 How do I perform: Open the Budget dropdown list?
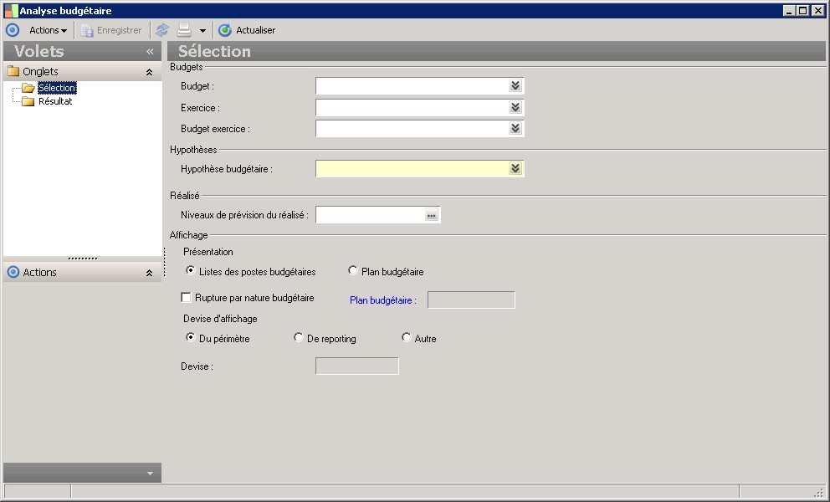coord(515,86)
